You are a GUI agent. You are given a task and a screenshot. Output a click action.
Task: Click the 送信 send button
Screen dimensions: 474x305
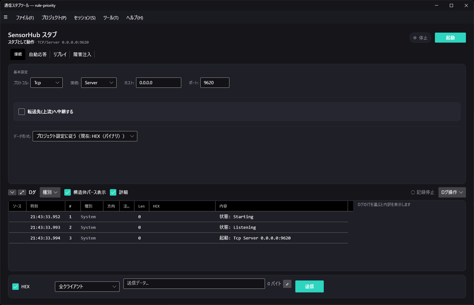[310, 286]
